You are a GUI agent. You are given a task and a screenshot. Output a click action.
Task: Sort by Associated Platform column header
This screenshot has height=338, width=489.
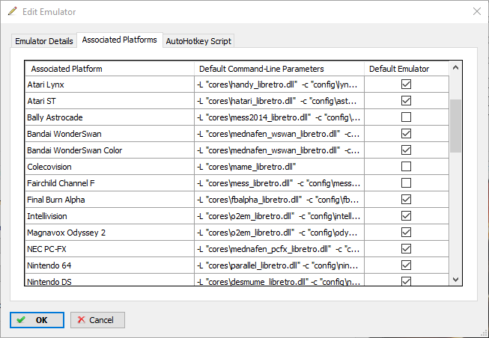pyautogui.click(x=109, y=69)
